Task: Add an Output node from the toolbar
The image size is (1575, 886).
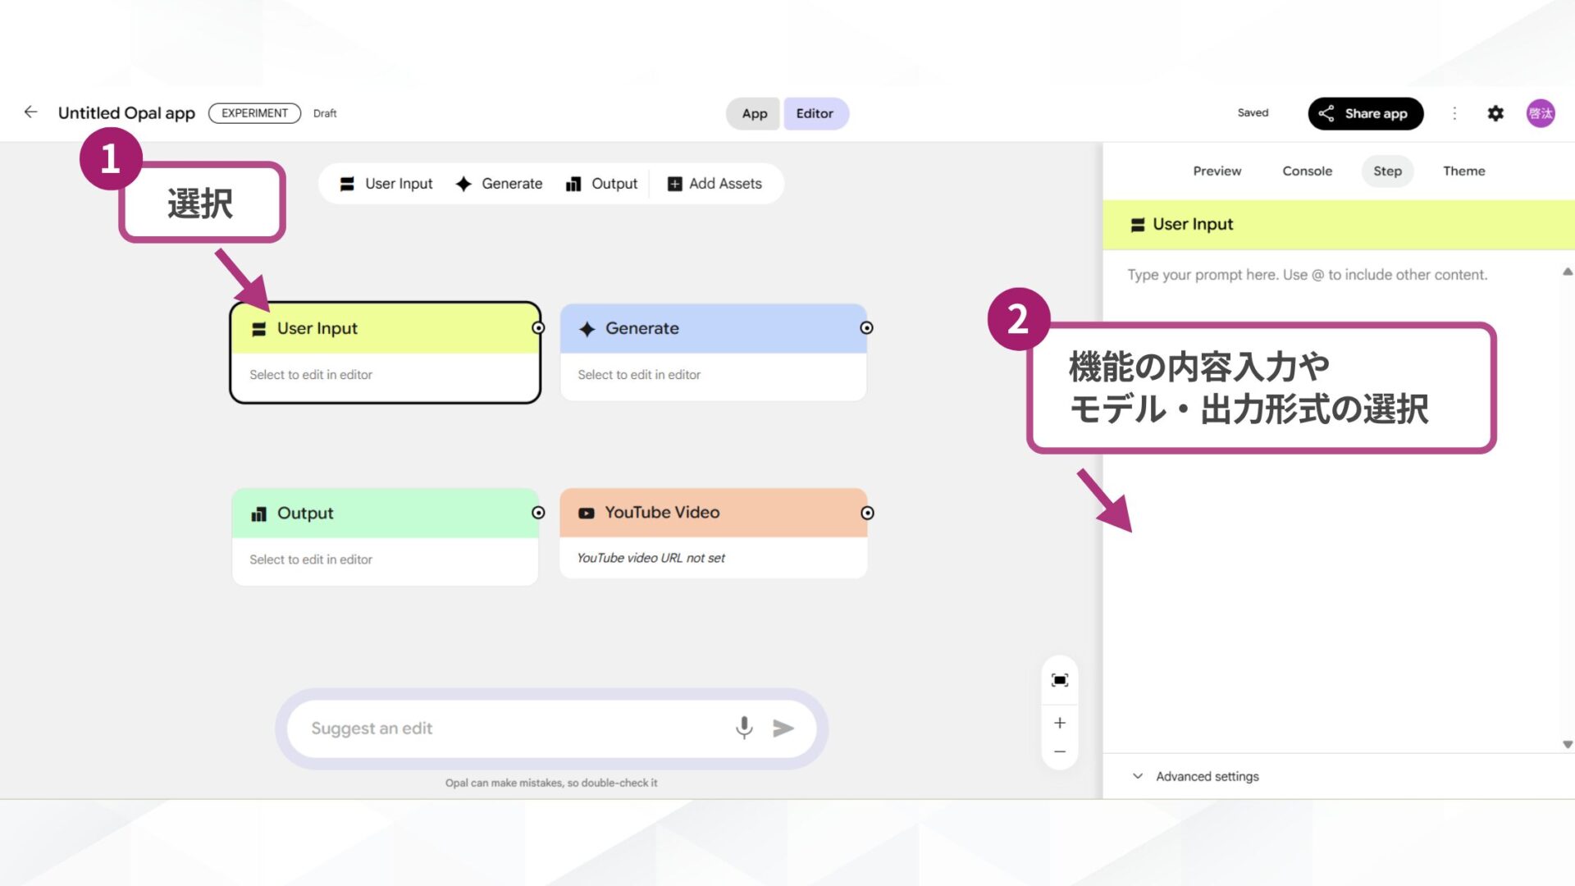Action: 601,183
